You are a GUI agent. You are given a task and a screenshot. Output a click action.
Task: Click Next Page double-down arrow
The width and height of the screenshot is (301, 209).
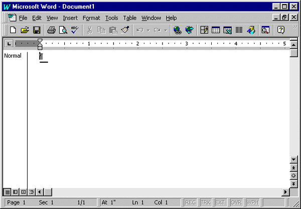tap(293, 184)
